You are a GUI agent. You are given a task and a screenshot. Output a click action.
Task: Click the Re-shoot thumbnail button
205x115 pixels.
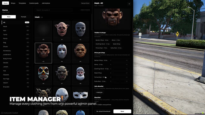(103, 111)
